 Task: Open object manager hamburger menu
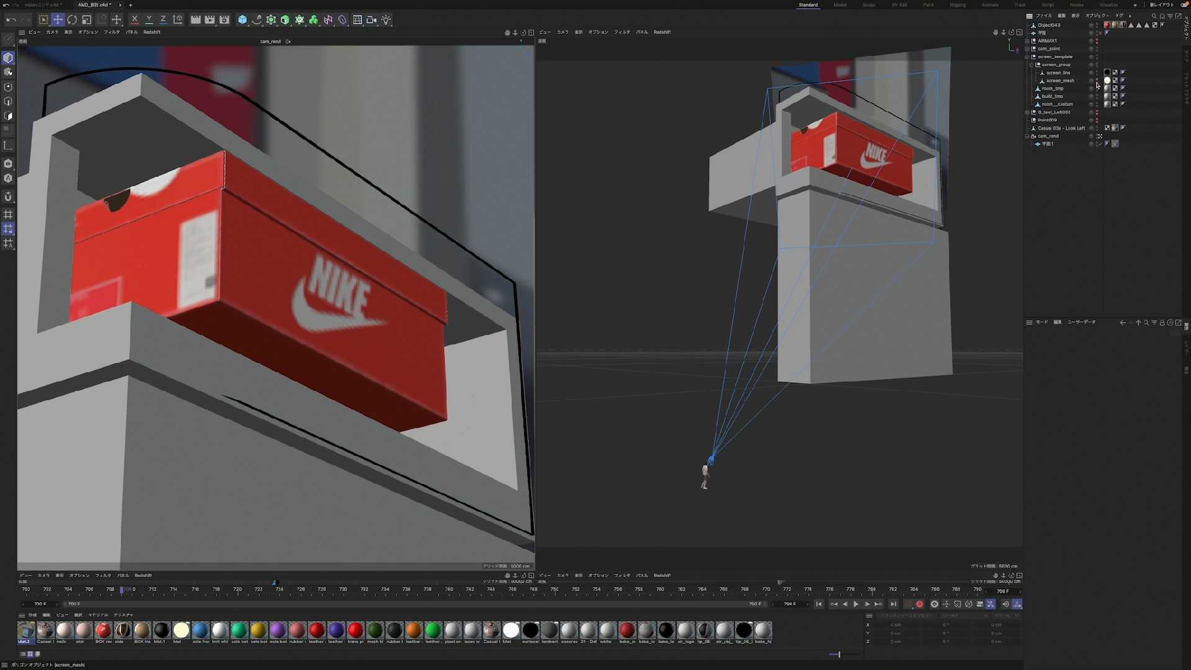click(1029, 16)
